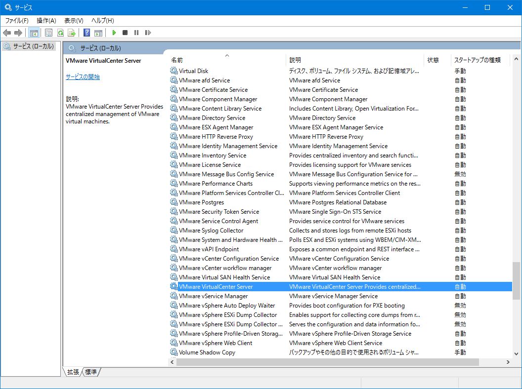Toggle the console tree show/hide toolbar icon
The image size is (522, 389).
click(34, 33)
